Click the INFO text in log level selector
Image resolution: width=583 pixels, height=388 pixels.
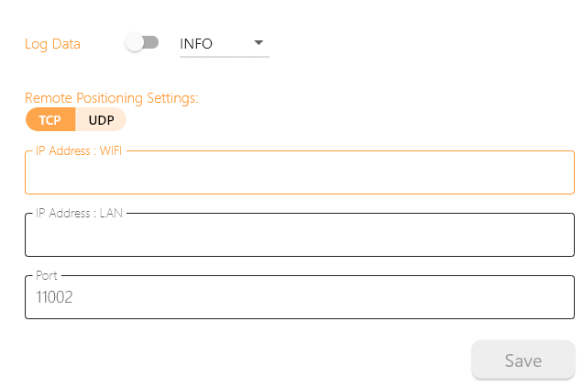pos(196,43)
